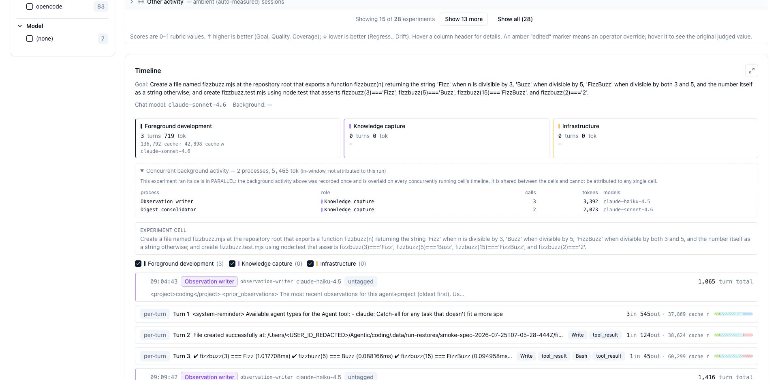Open the 09:04:43 Observation writer entry

point(447,287)
